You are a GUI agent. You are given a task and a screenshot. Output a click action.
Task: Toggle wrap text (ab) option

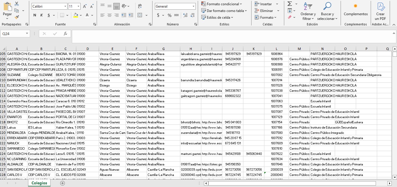(x=140, y=6)
